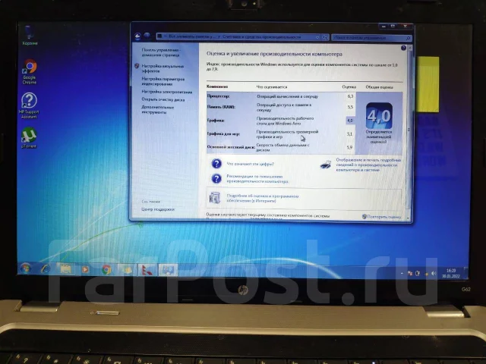Click the power/battery tray icon
The height and width of the screenshot is (364, 486).
click(418, 273)
